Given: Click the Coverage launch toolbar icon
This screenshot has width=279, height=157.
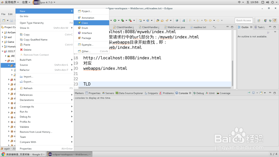Looking at the screenshot, I should click(122, 20).
